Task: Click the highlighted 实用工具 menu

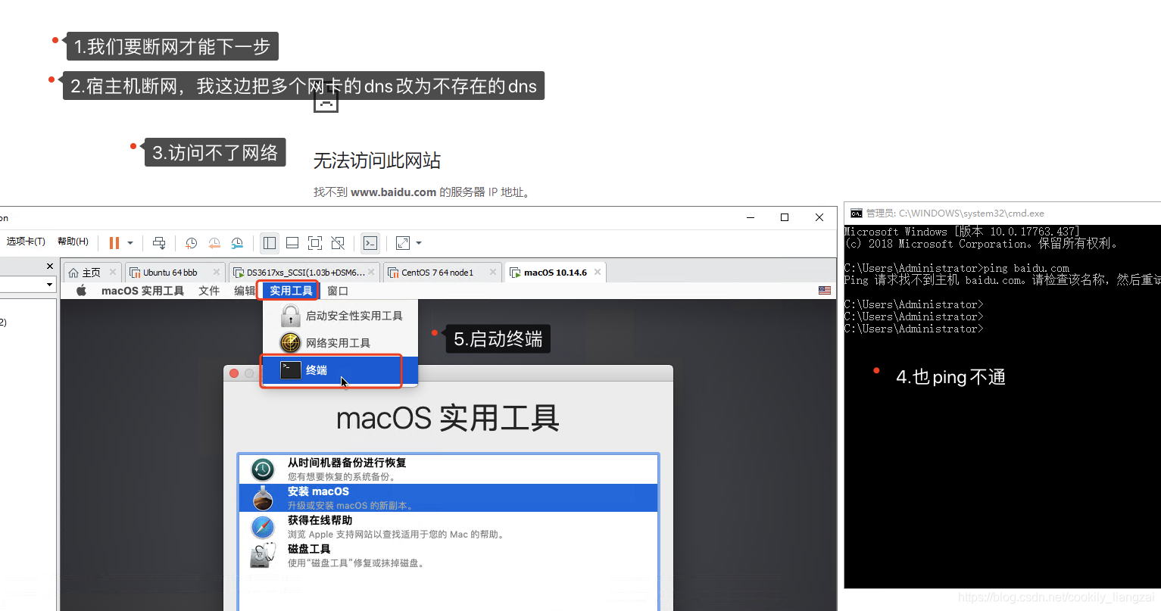Action: pyautogui.click(x=291, y=291)
